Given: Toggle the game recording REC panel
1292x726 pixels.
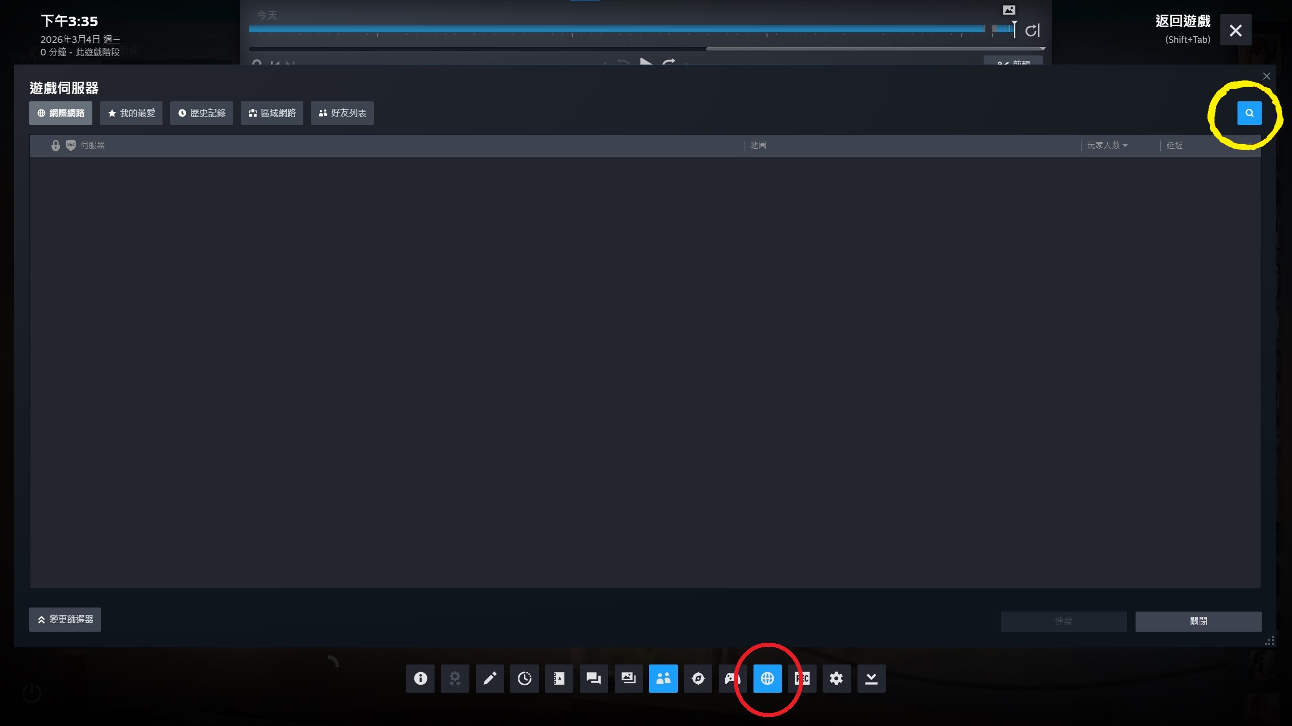Looking at the screenshot, I should click(802, 679).
